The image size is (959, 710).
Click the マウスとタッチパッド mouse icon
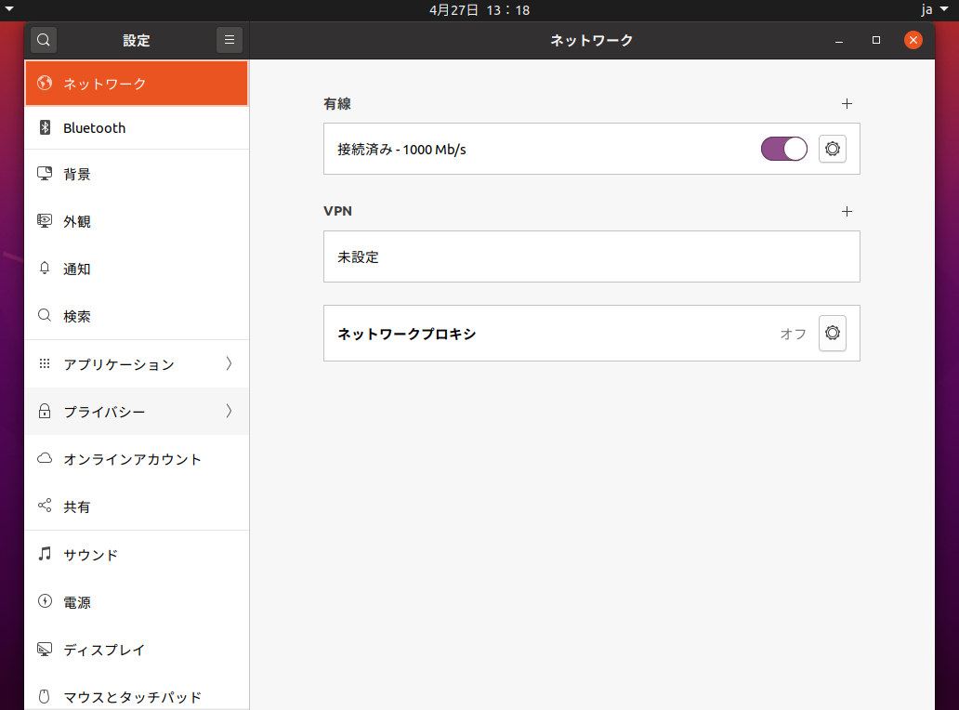pyautogui.click(x=45, y=697)
